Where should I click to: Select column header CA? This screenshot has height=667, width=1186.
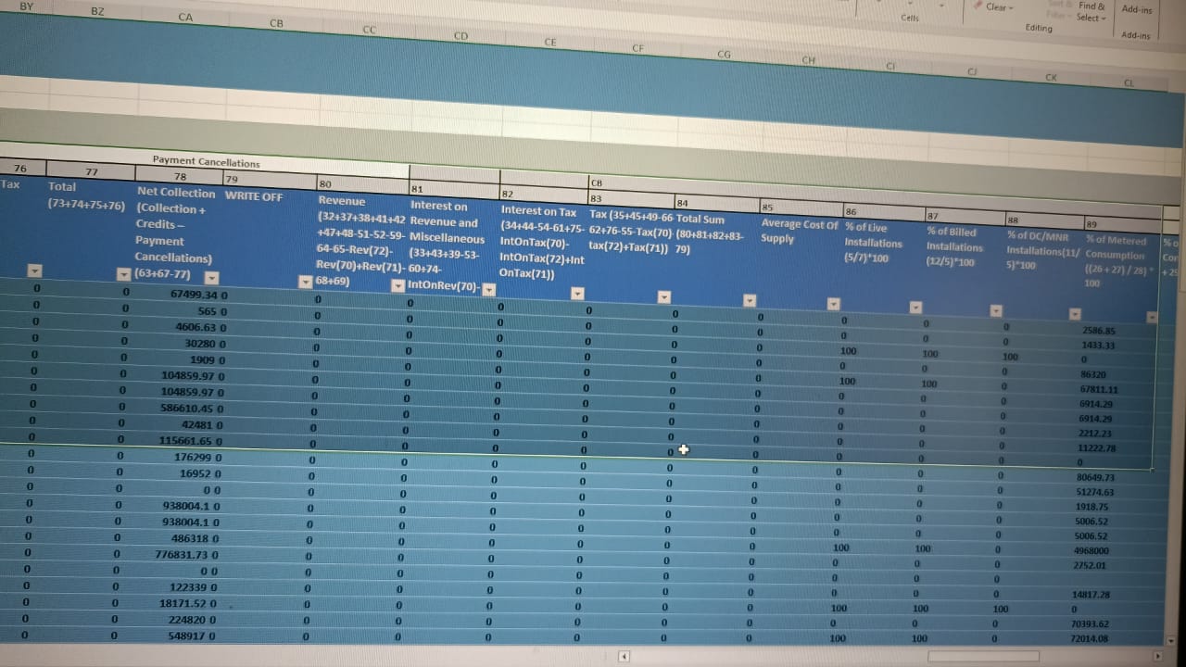(x=185, y=17)
